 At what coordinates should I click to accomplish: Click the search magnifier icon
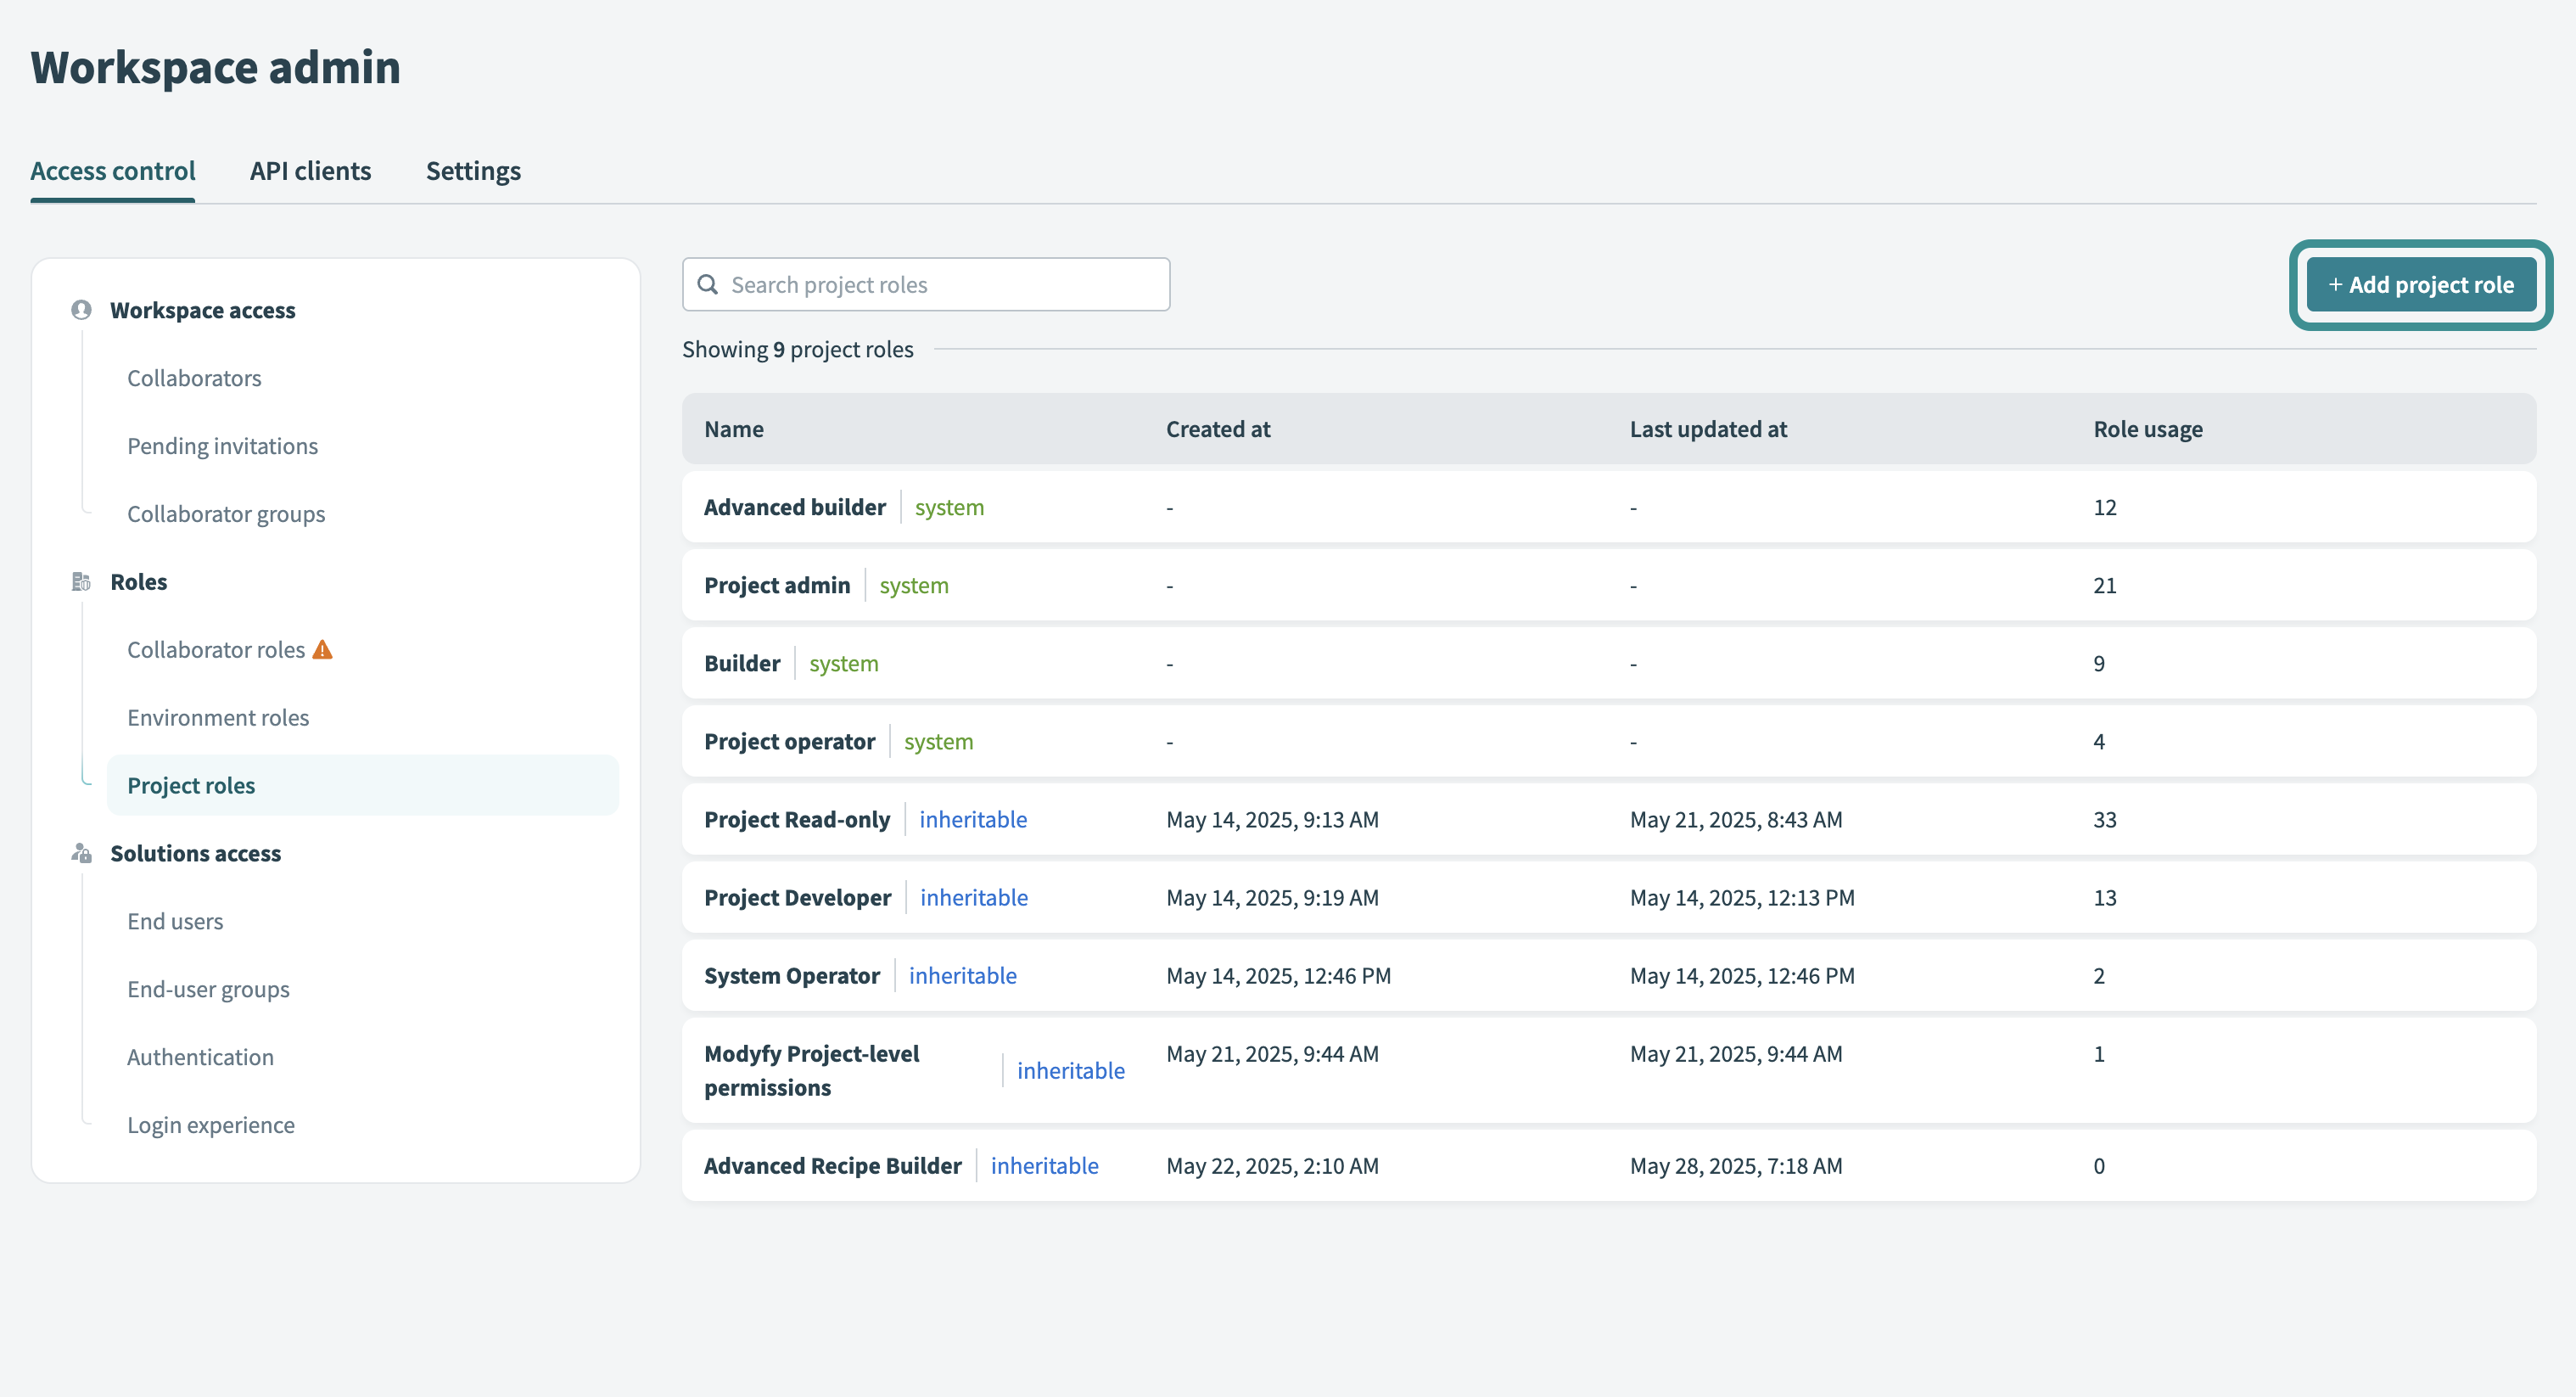708,285
